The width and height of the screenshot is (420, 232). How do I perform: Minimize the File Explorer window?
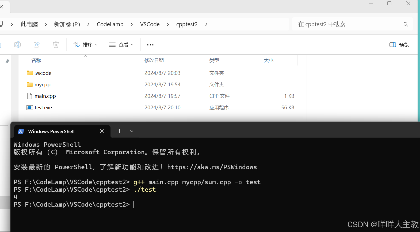point(371,3)
